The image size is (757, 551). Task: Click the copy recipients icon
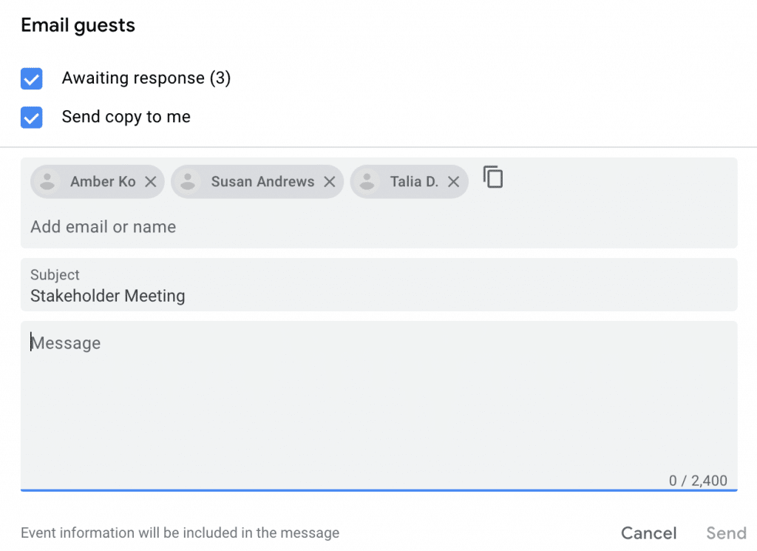pyautogui.click(x=493, y=178)
